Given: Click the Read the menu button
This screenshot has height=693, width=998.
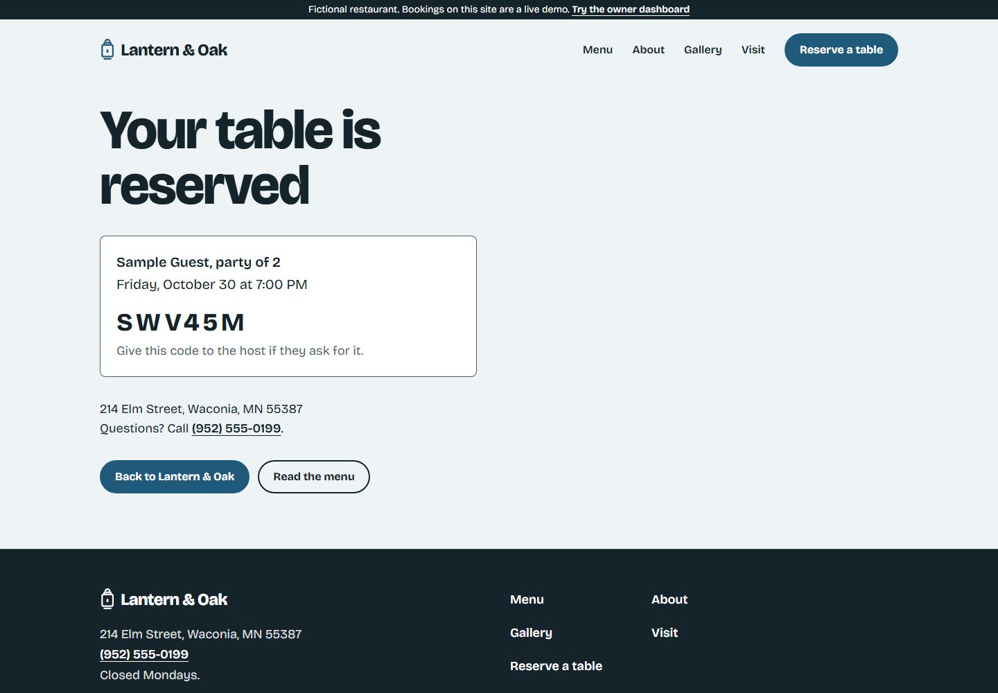Looking at the screenshot, I should click(314, 477).
